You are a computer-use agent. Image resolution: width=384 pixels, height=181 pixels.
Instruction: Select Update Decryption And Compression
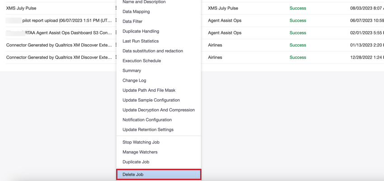pos(158,110)
